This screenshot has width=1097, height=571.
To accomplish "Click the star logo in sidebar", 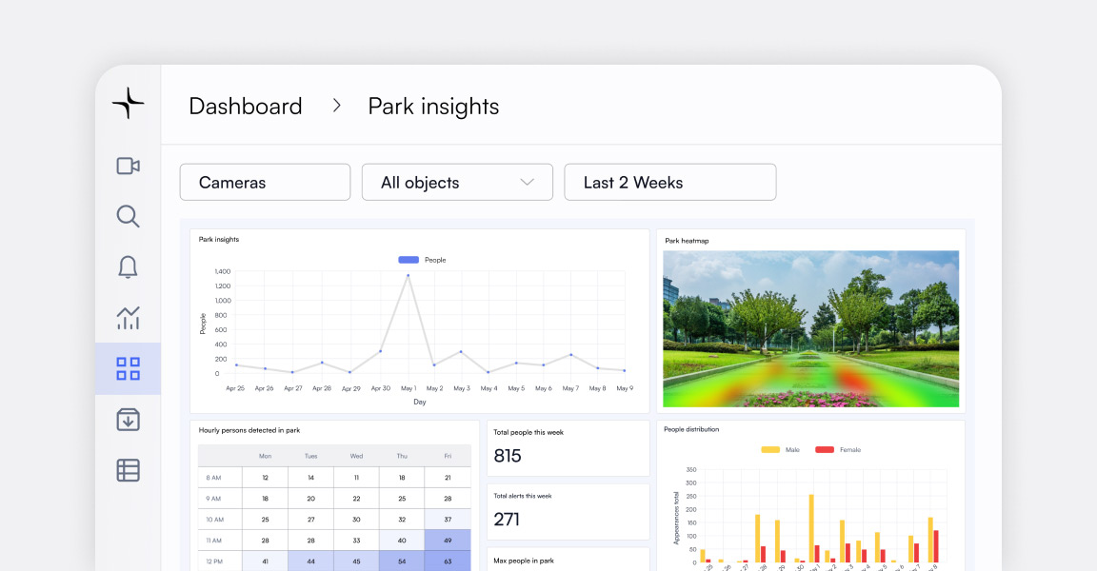I will pyautogui.click(x=128, y=103).
